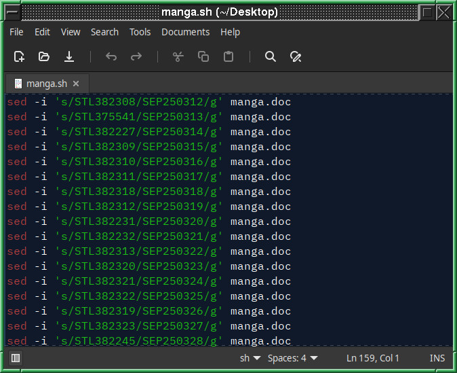This screenshot has width=457, height=373.
Task: Expand the sh language dropdown
Action: coord(250,358)
